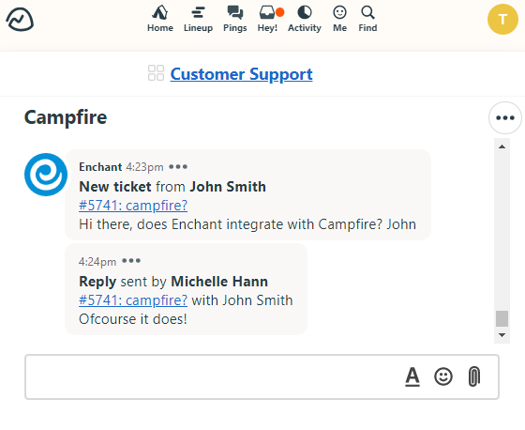
Task: Open the Customer Support project link
Action: coord(241,74)
